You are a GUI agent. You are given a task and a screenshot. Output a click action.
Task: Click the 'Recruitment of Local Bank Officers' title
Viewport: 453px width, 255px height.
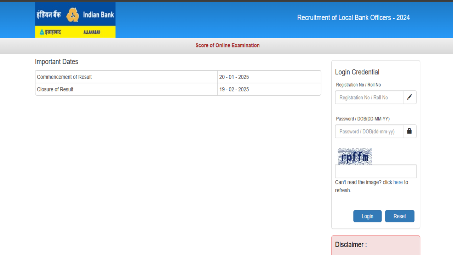(353, 18)
